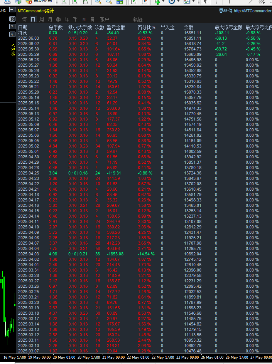Screen dimensions: 272x364
Task: Click balance value 15851.11 in 持仓 row
Action: pyautogui.click(x=193, y=33)
